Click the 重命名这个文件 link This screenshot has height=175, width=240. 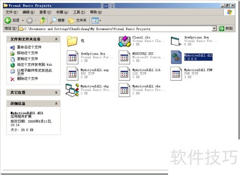pyautogui.click(x=29, y=47)
